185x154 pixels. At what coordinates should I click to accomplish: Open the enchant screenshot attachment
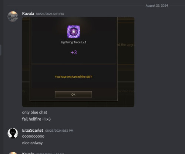pos(78,62)
